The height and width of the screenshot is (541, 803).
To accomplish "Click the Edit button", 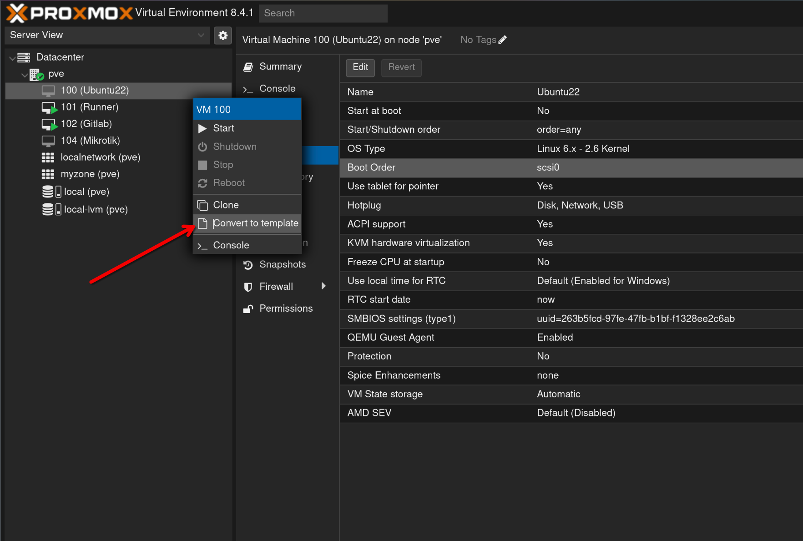I will pos(360,67).
